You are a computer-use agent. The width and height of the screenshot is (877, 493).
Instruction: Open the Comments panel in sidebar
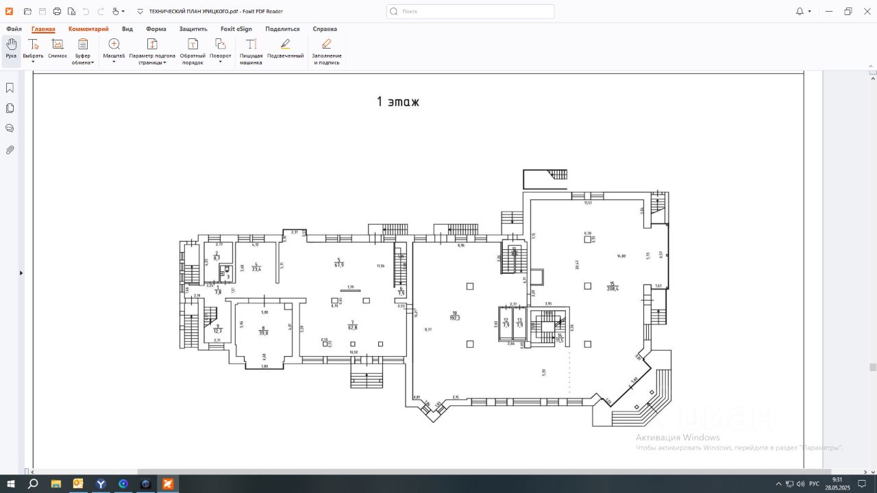pyautogui.click(x=10, y=128)
